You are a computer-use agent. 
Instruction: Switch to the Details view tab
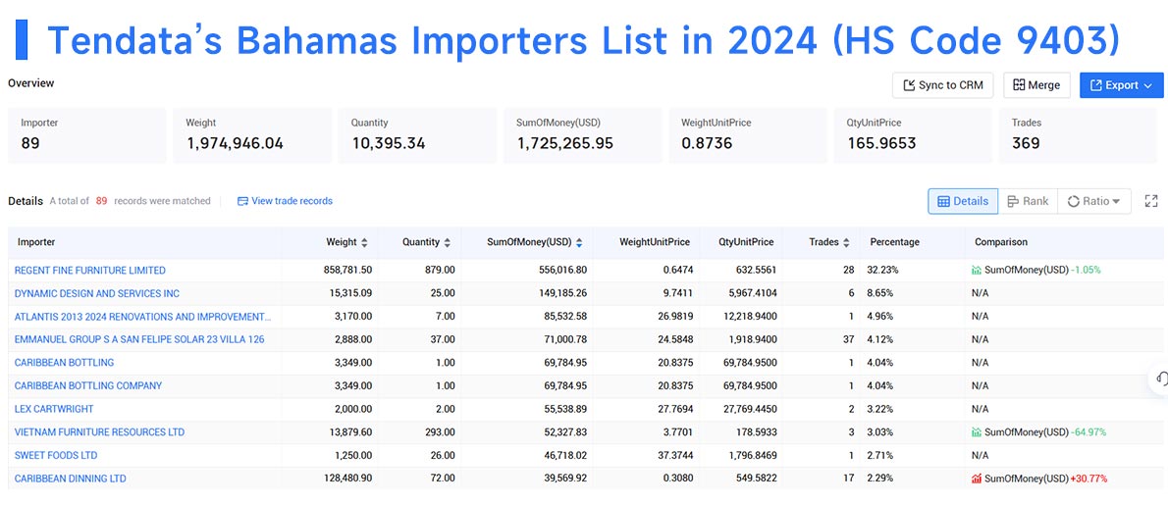point(963,201)
